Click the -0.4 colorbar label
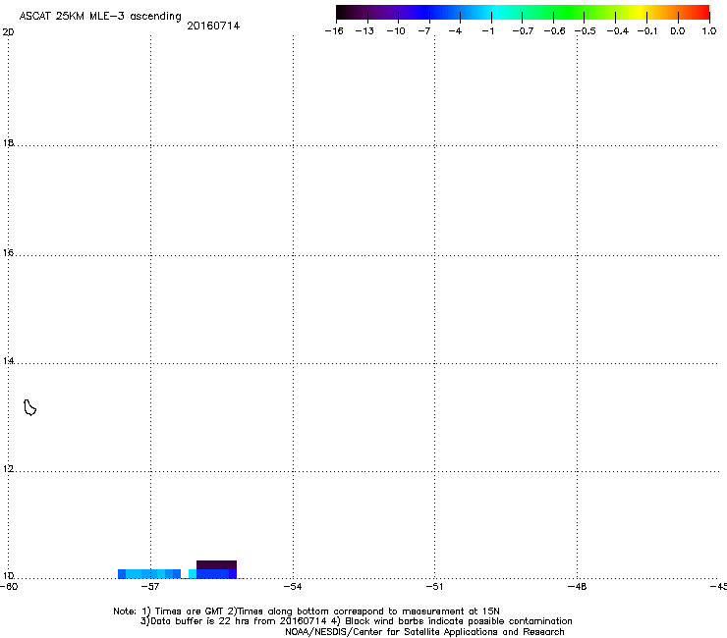The width and height of the screenshot is (727, 638). 618,31
